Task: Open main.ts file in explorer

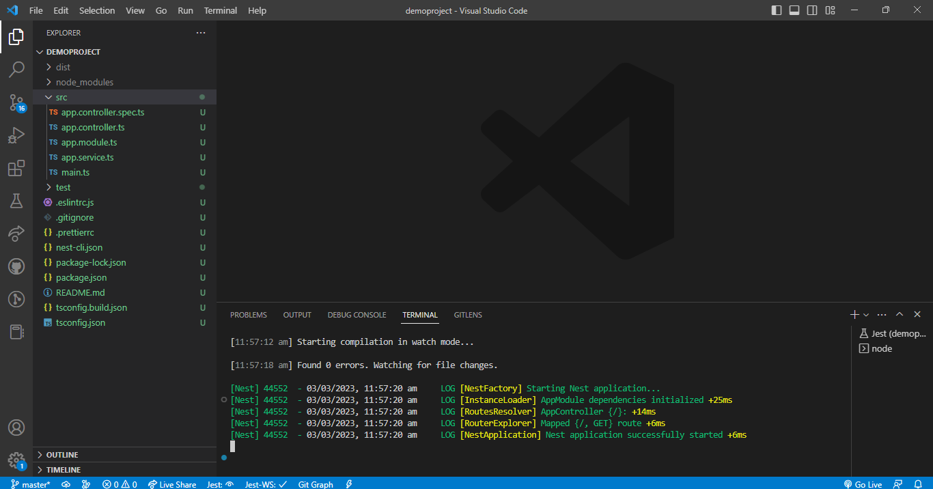Action: coord(75,172)
